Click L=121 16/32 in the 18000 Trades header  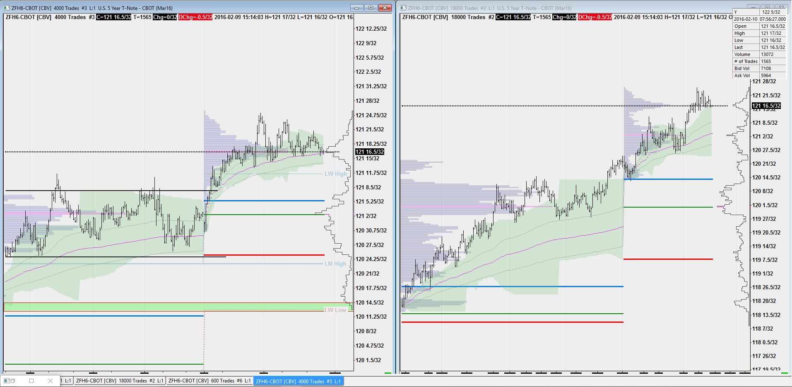[712, 17]
